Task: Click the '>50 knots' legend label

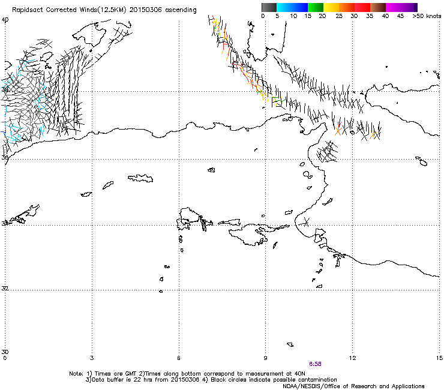Action: click(x=427, y=16)
